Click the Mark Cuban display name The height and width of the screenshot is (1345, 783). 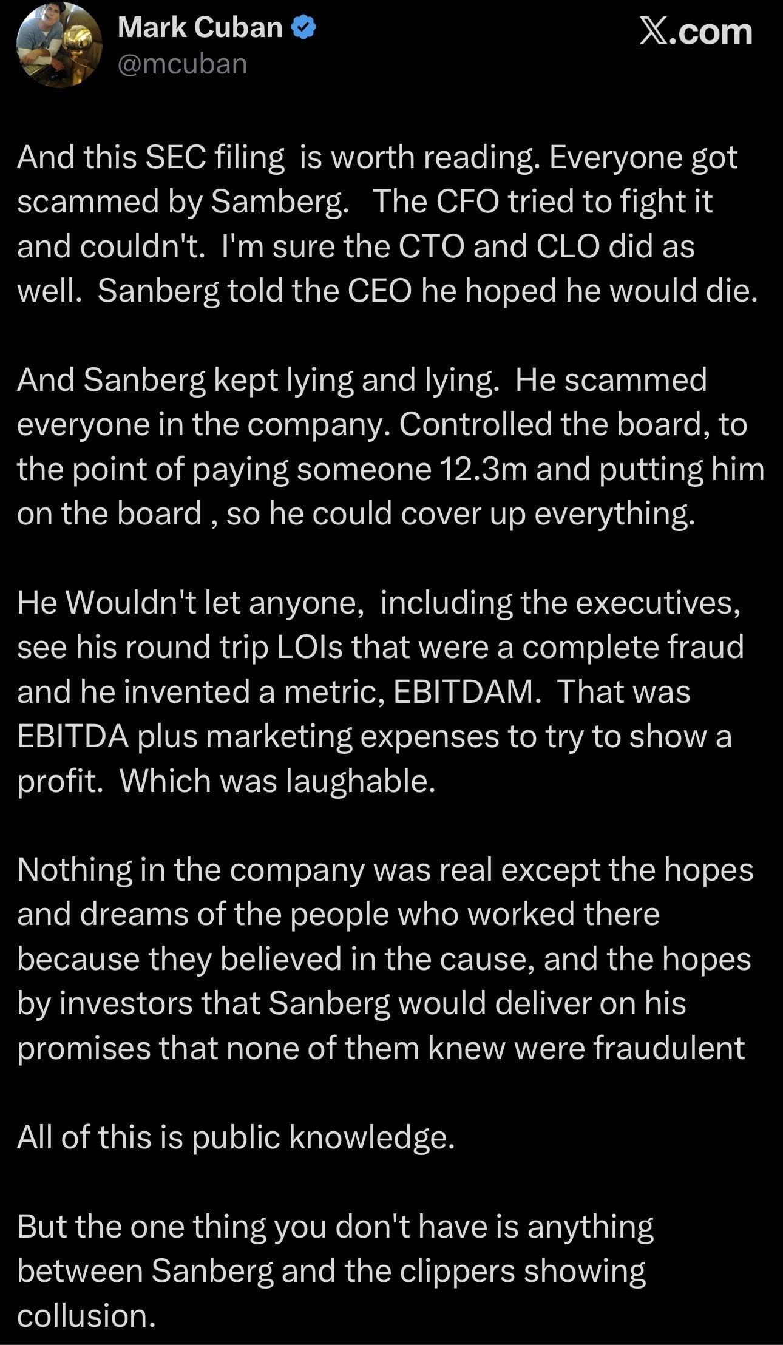pyautogui.click(x=200, y=28)
